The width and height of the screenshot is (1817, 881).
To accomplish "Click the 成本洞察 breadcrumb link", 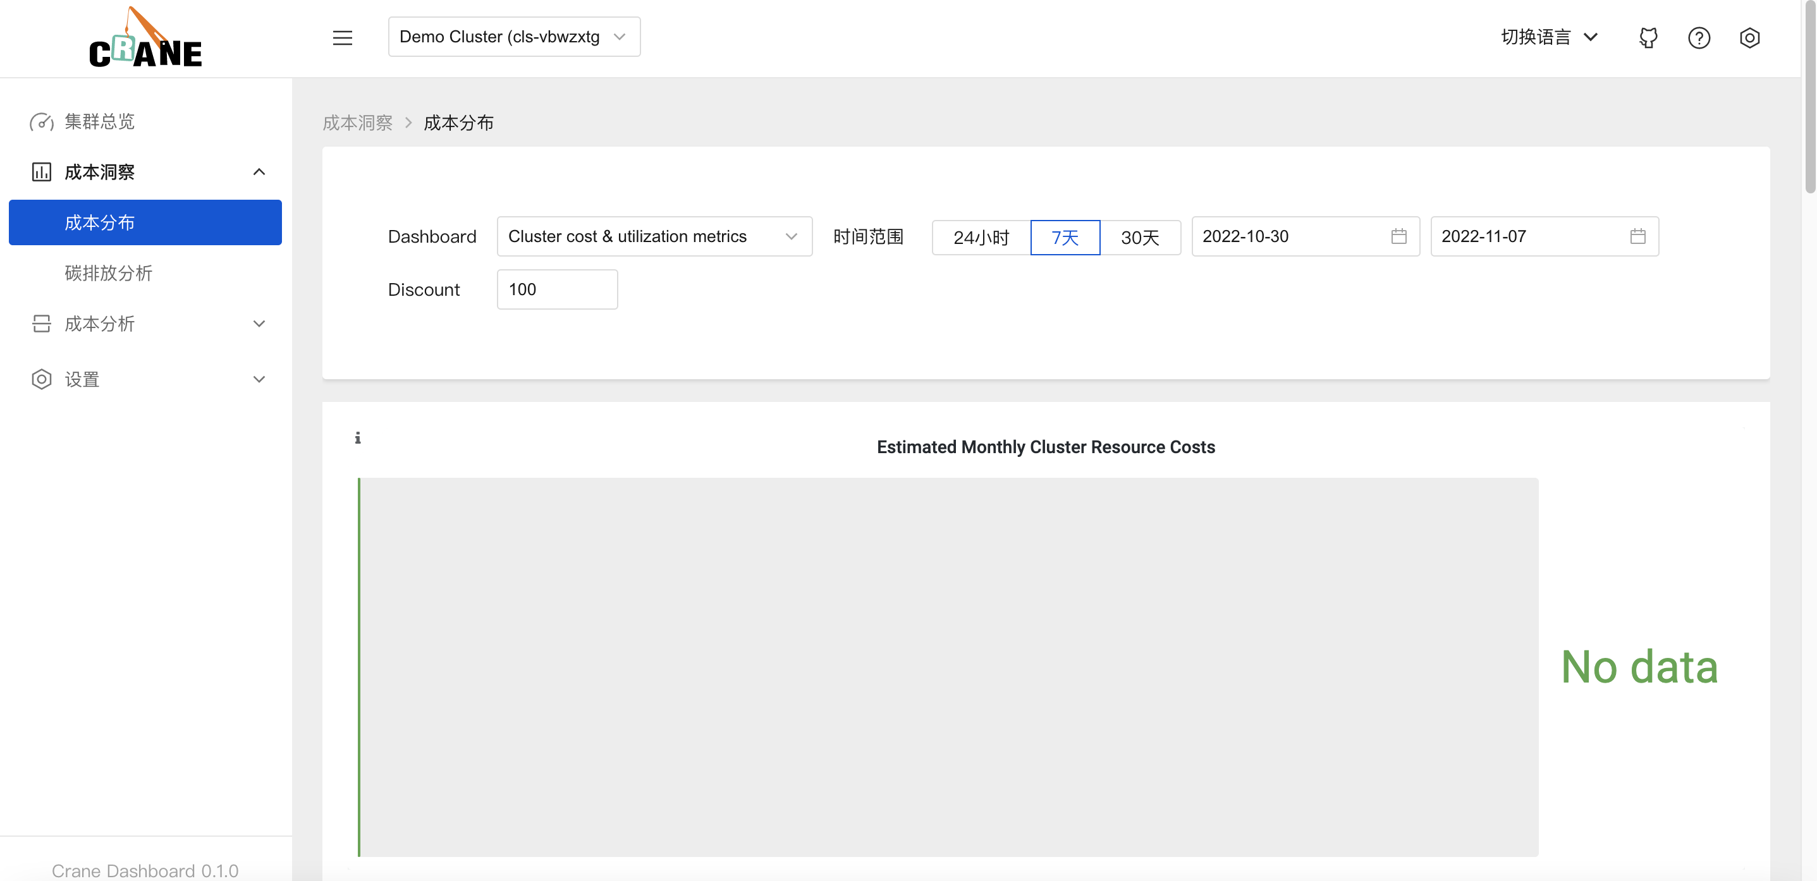I will pos(357,122).
